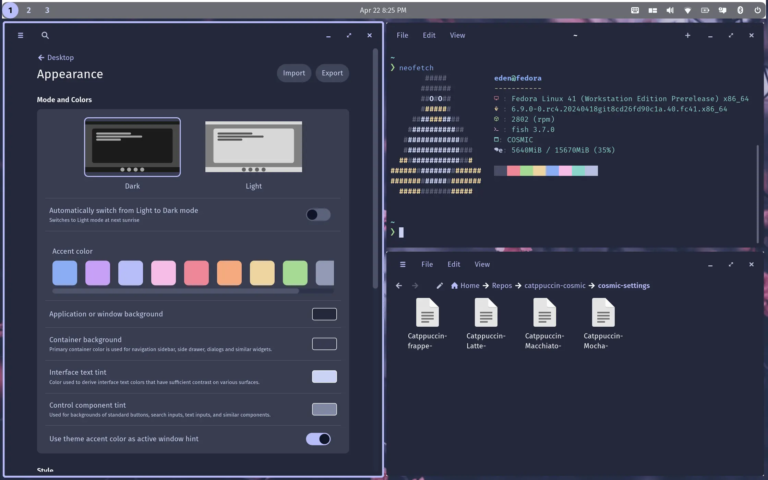Open Application or window background color picker

324,314
